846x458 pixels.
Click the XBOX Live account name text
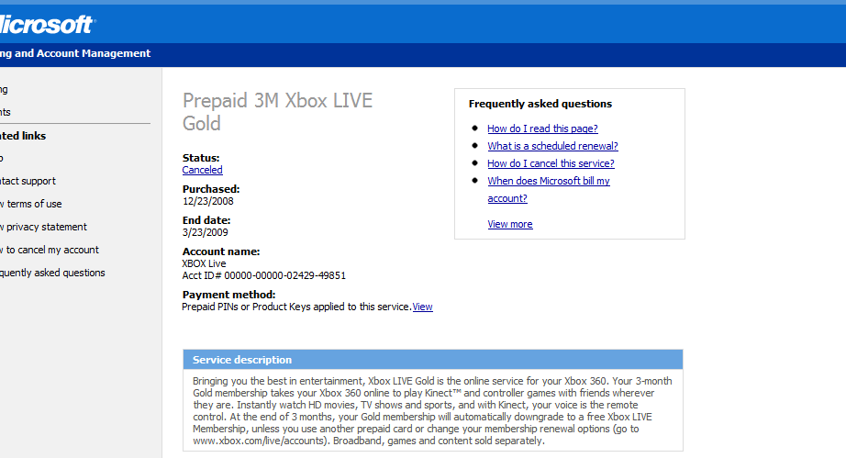204,263
